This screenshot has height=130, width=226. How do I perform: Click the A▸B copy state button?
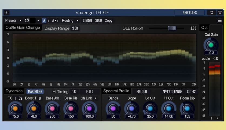pyautogui.click(x=55, y=20)
